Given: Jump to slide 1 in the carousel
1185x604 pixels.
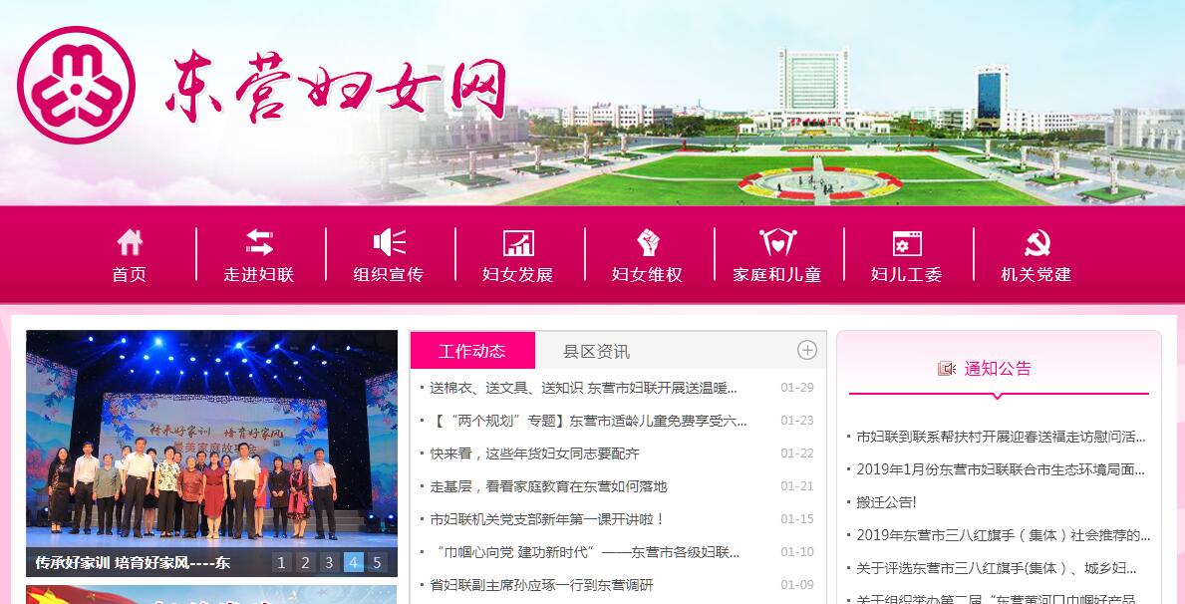Looking at the screenshot, I should click(x=281, y=562).
